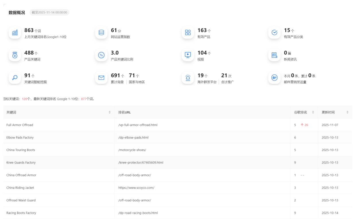Click the keyword smart mining magnifier icon
Image resolution: width=354 pixels, height=219 pixels.
15,78
